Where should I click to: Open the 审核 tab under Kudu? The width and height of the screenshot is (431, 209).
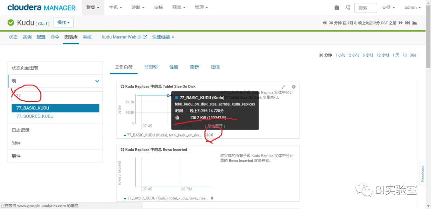point(87,37)
